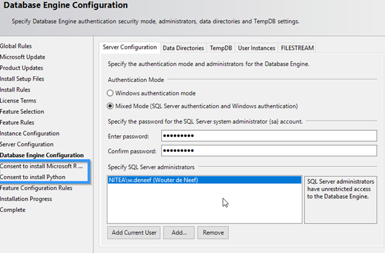
Task: Go to Feature Rules step
Action: [x=17, y=122]
